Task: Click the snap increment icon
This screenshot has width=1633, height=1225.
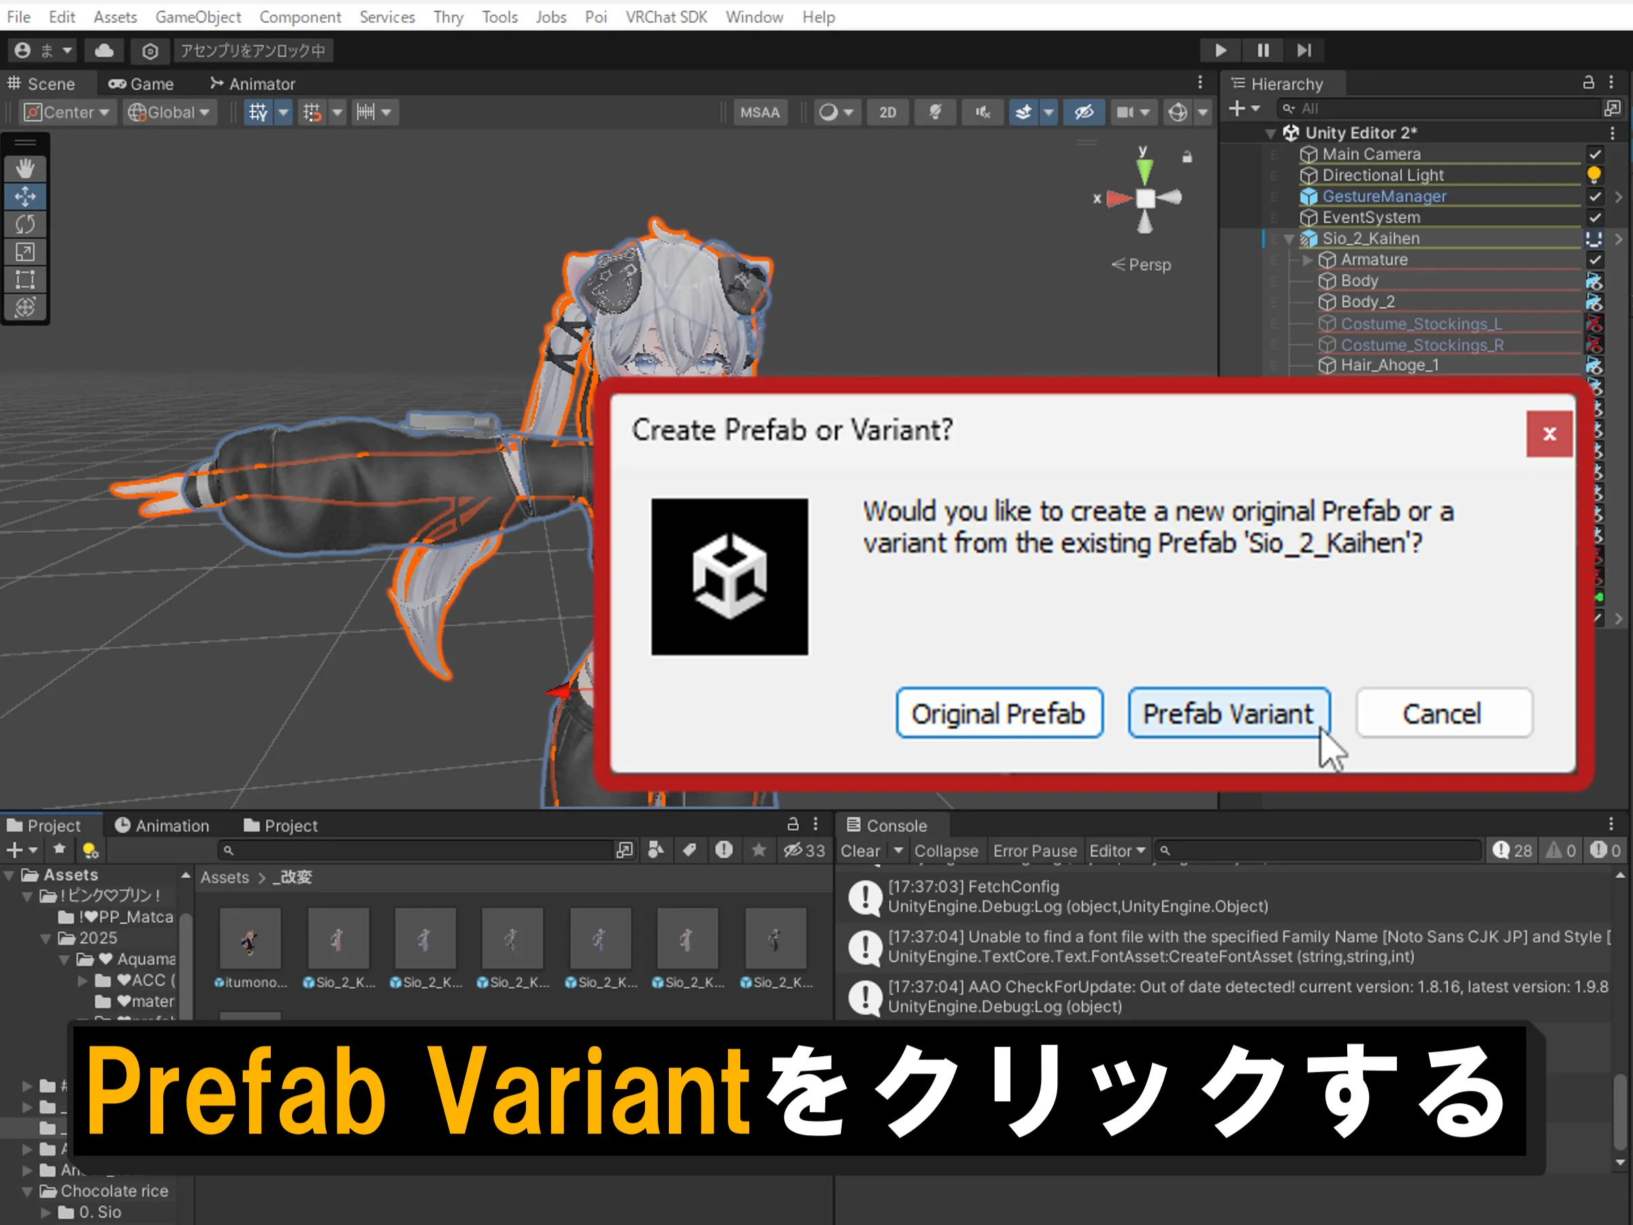Action: pyautogui.click(x=312, y=112)
